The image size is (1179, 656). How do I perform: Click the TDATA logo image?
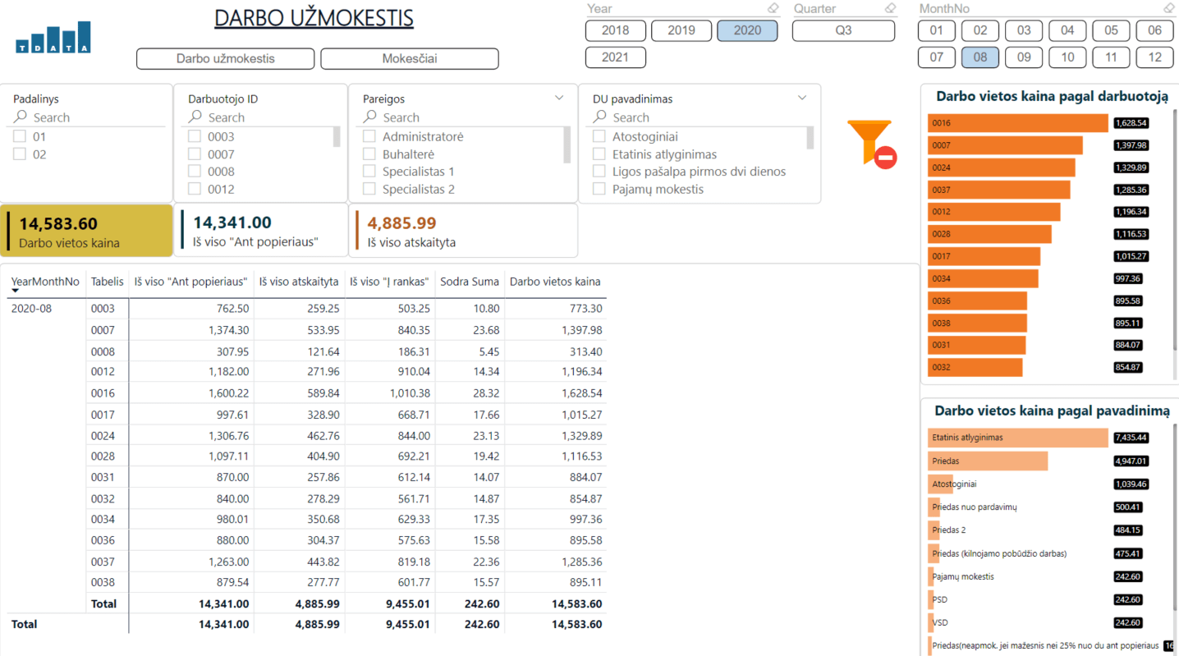click(x=53, y=38)
